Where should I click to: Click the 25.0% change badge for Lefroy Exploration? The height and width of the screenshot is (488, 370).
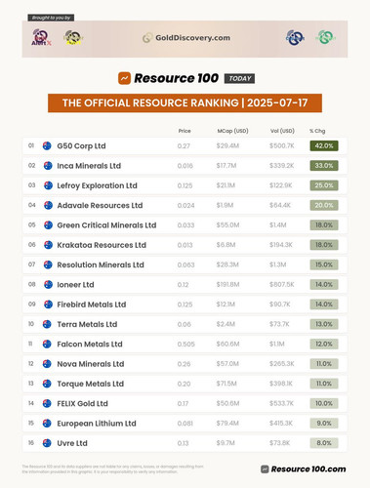click(324, 185)
